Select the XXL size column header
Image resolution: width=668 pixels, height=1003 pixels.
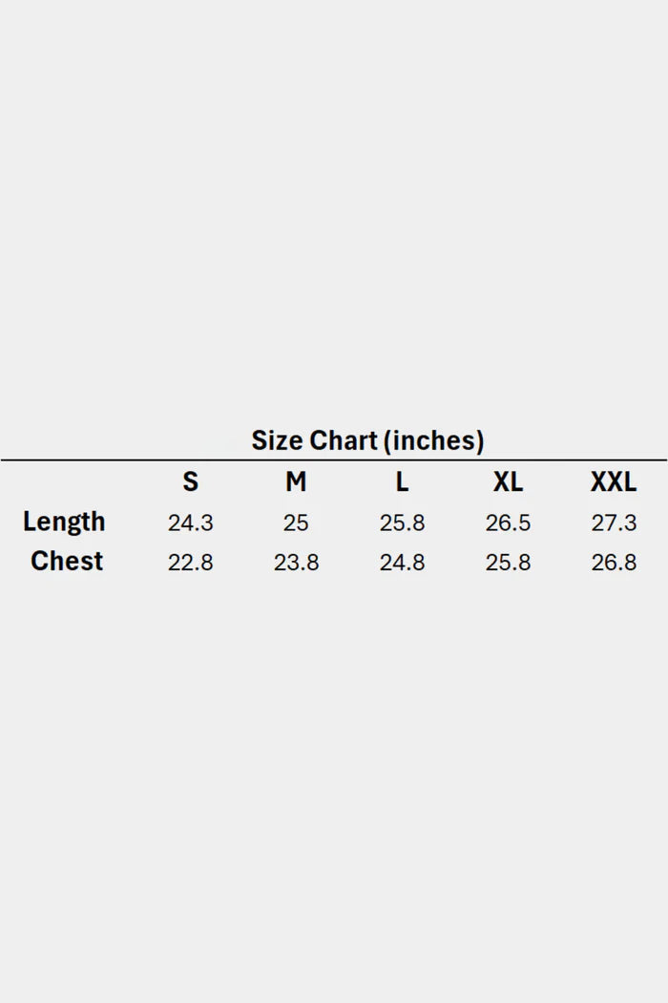click(614, 482)
